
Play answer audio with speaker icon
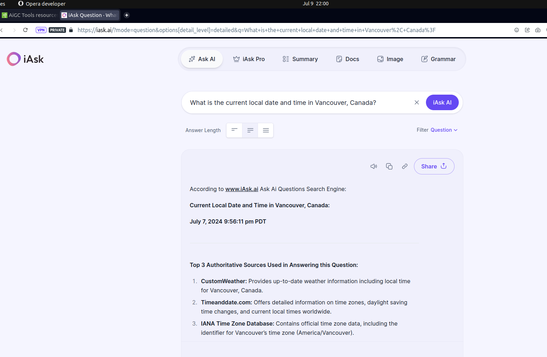tap(374, 166)
